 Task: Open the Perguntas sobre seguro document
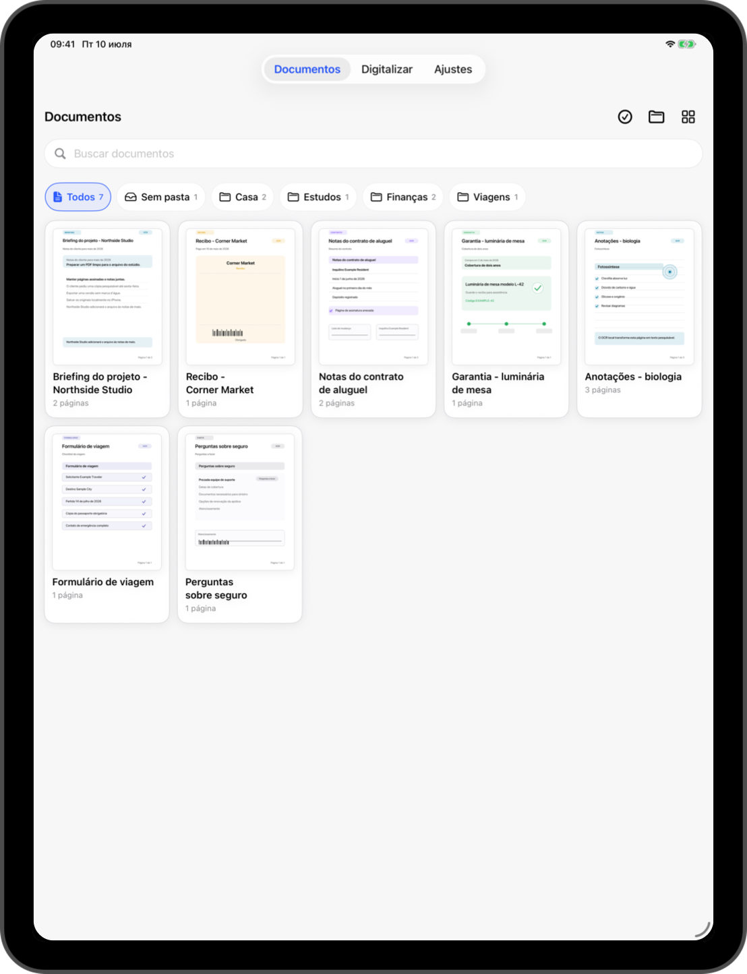[240, 524]
